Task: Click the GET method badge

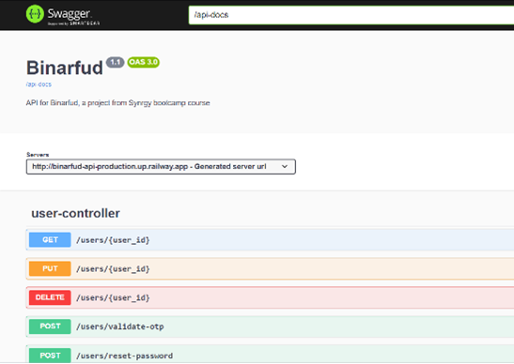Action: [50, 239]
